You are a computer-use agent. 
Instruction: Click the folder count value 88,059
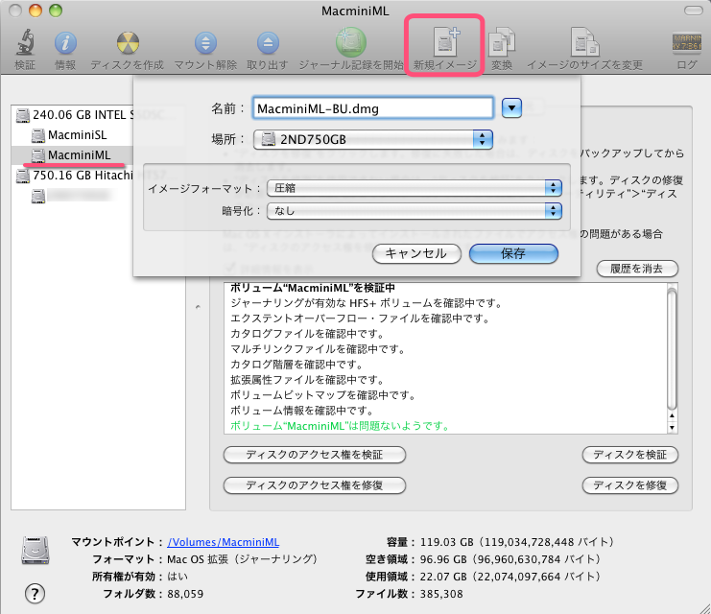click(x=185, y=594)
